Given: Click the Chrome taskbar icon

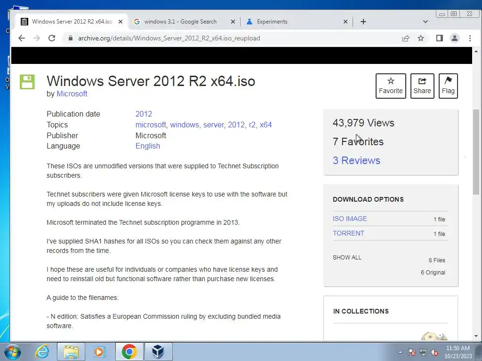Looking at the screenshot, I should coord(129,352).
